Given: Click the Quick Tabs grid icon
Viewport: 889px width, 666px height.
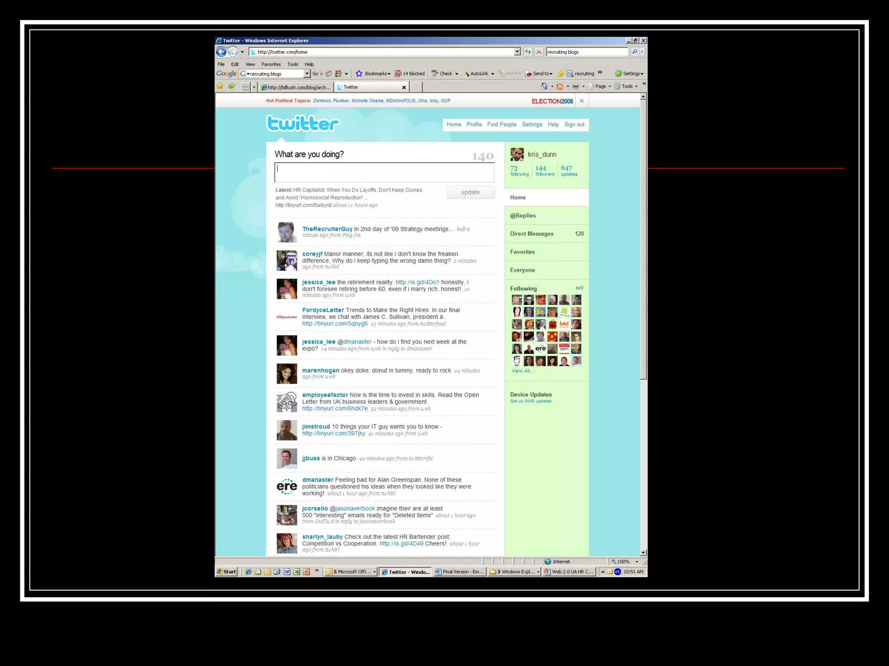Looking at the screenshot, I should [x=245, y=87].
